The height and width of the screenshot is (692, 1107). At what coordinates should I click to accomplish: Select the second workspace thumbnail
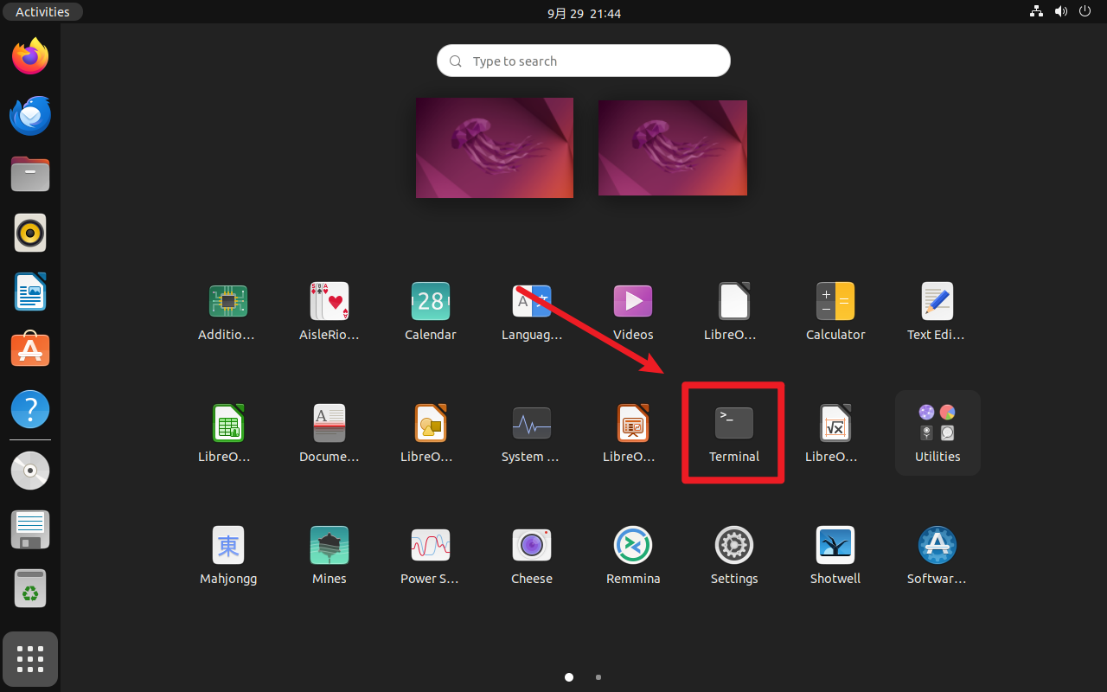click(x=673, y=148)
